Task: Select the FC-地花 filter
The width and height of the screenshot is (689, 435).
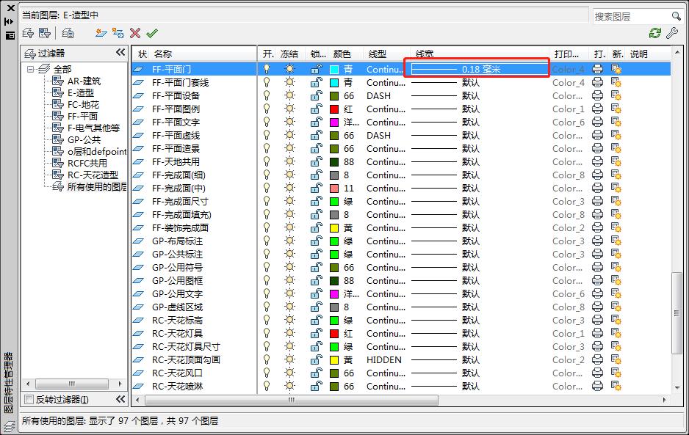Action: [83, 104]
